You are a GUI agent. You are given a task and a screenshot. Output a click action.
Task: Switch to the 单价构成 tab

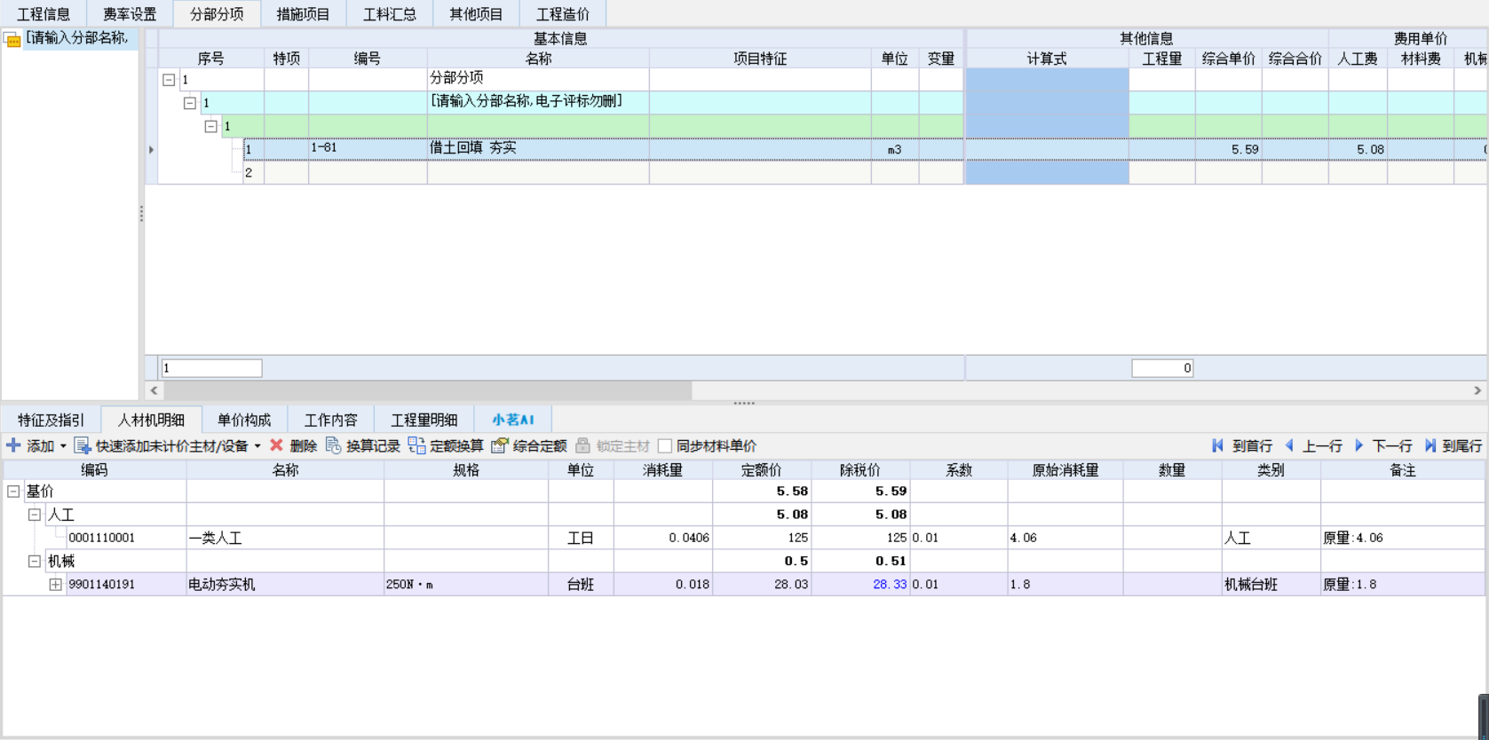(244, 420)
